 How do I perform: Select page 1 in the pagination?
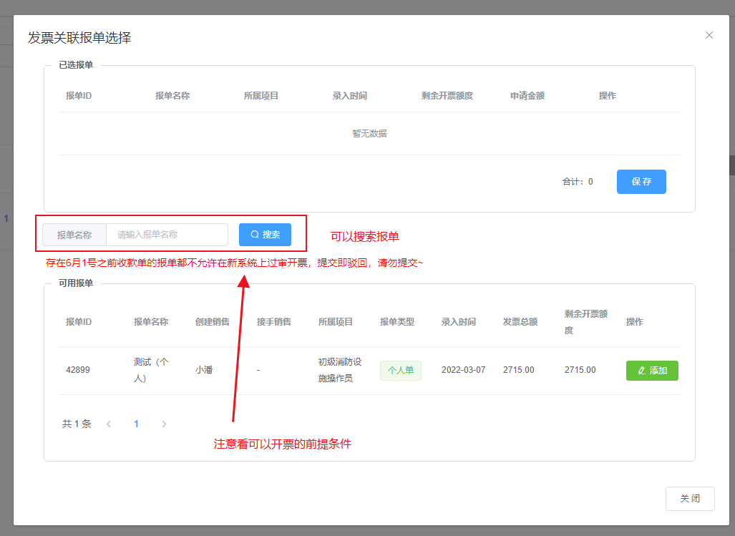coord(136,424)
